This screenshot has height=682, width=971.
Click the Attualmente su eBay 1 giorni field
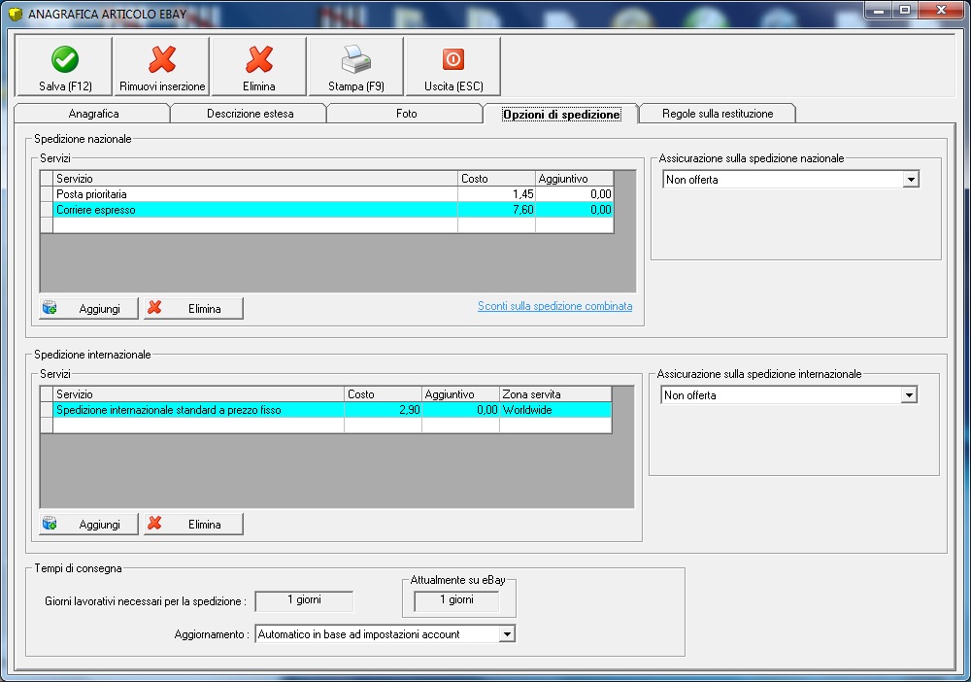coord(456,600)
